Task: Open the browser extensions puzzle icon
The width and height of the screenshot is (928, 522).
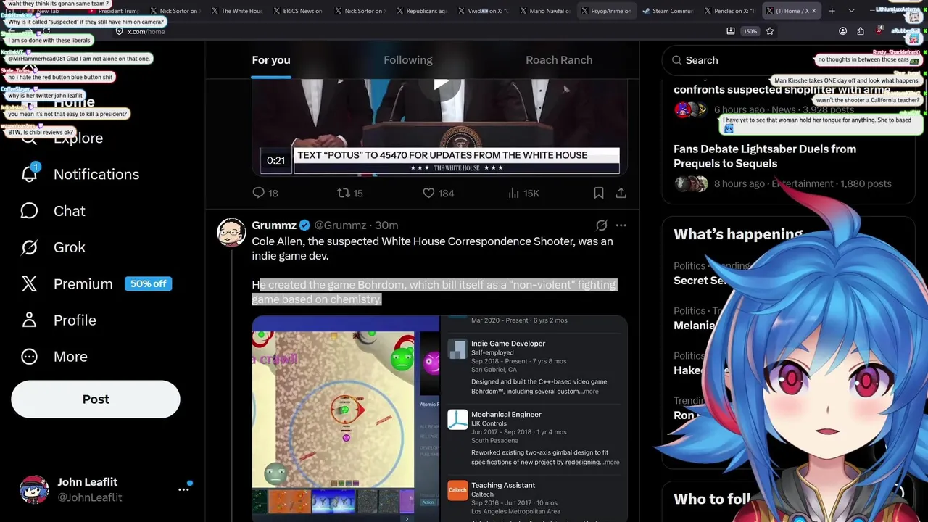Action: tap(861, 31)
